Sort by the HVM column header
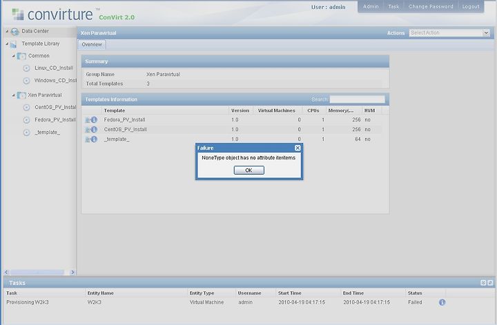 (371, 110)
